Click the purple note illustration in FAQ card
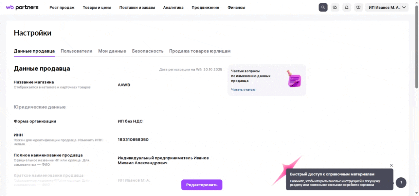Screen dimensions: 419x196 coord(294,78)
